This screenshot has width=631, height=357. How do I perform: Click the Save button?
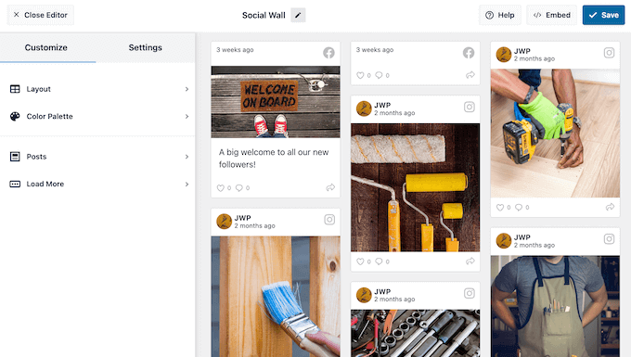coord(603,15)
